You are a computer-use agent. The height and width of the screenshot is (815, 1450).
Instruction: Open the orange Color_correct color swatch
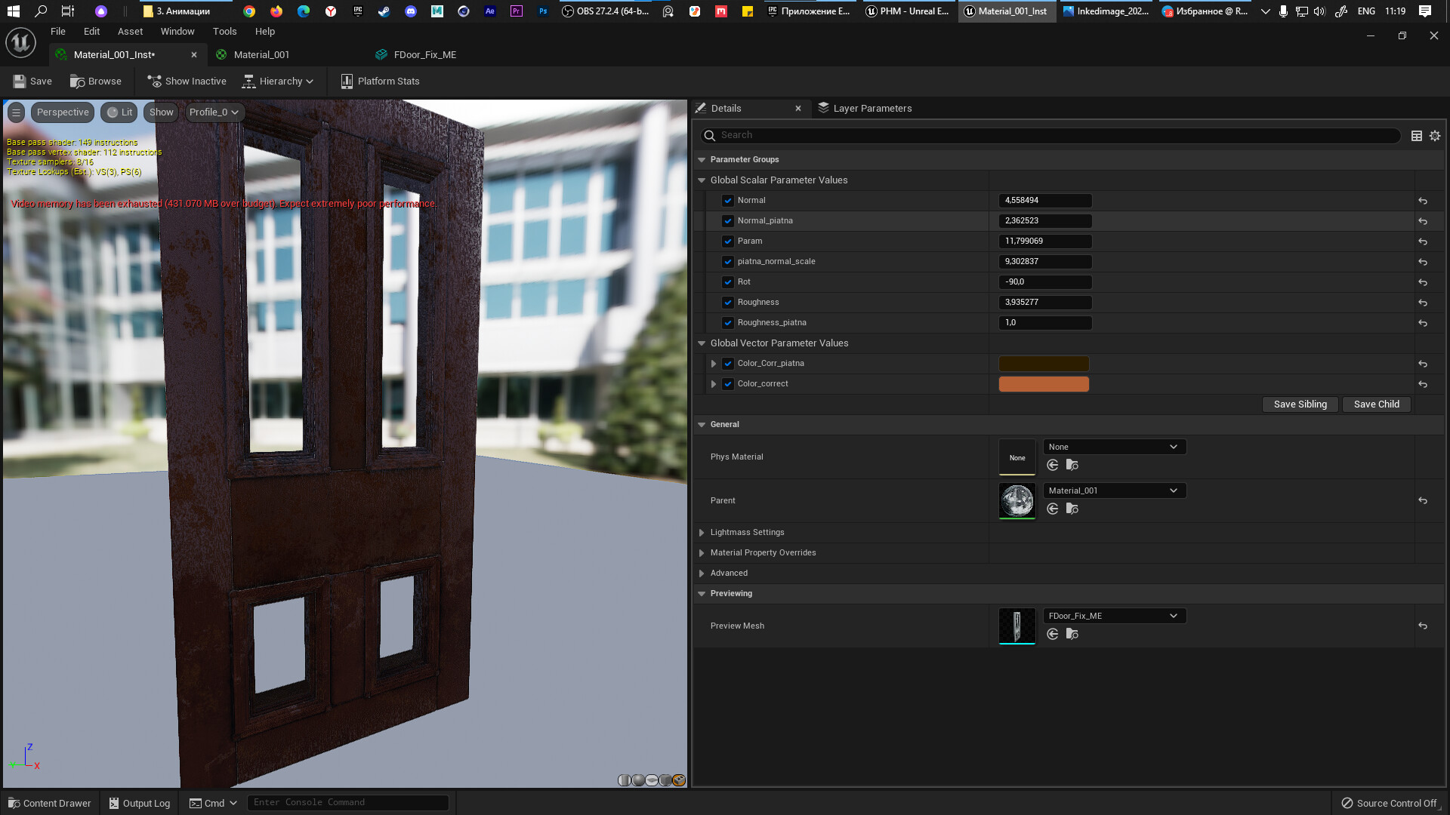[x=1044, y=384]
